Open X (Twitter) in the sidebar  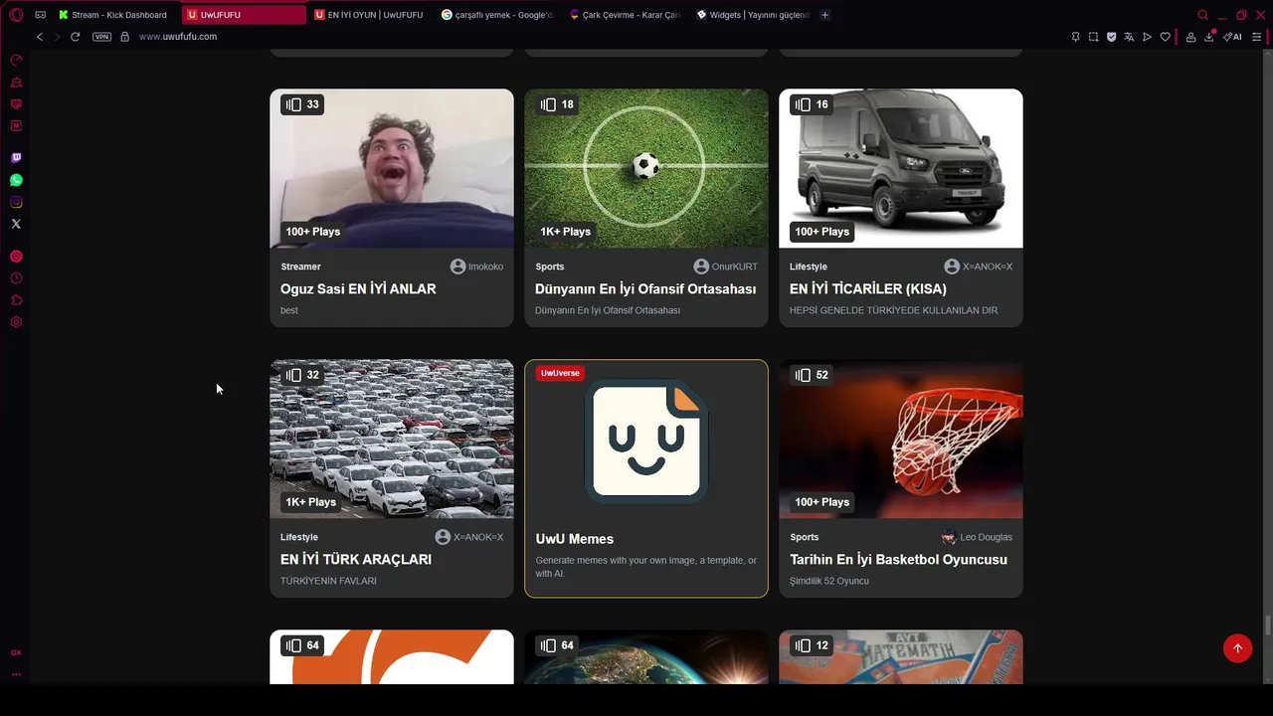(16, 224)
